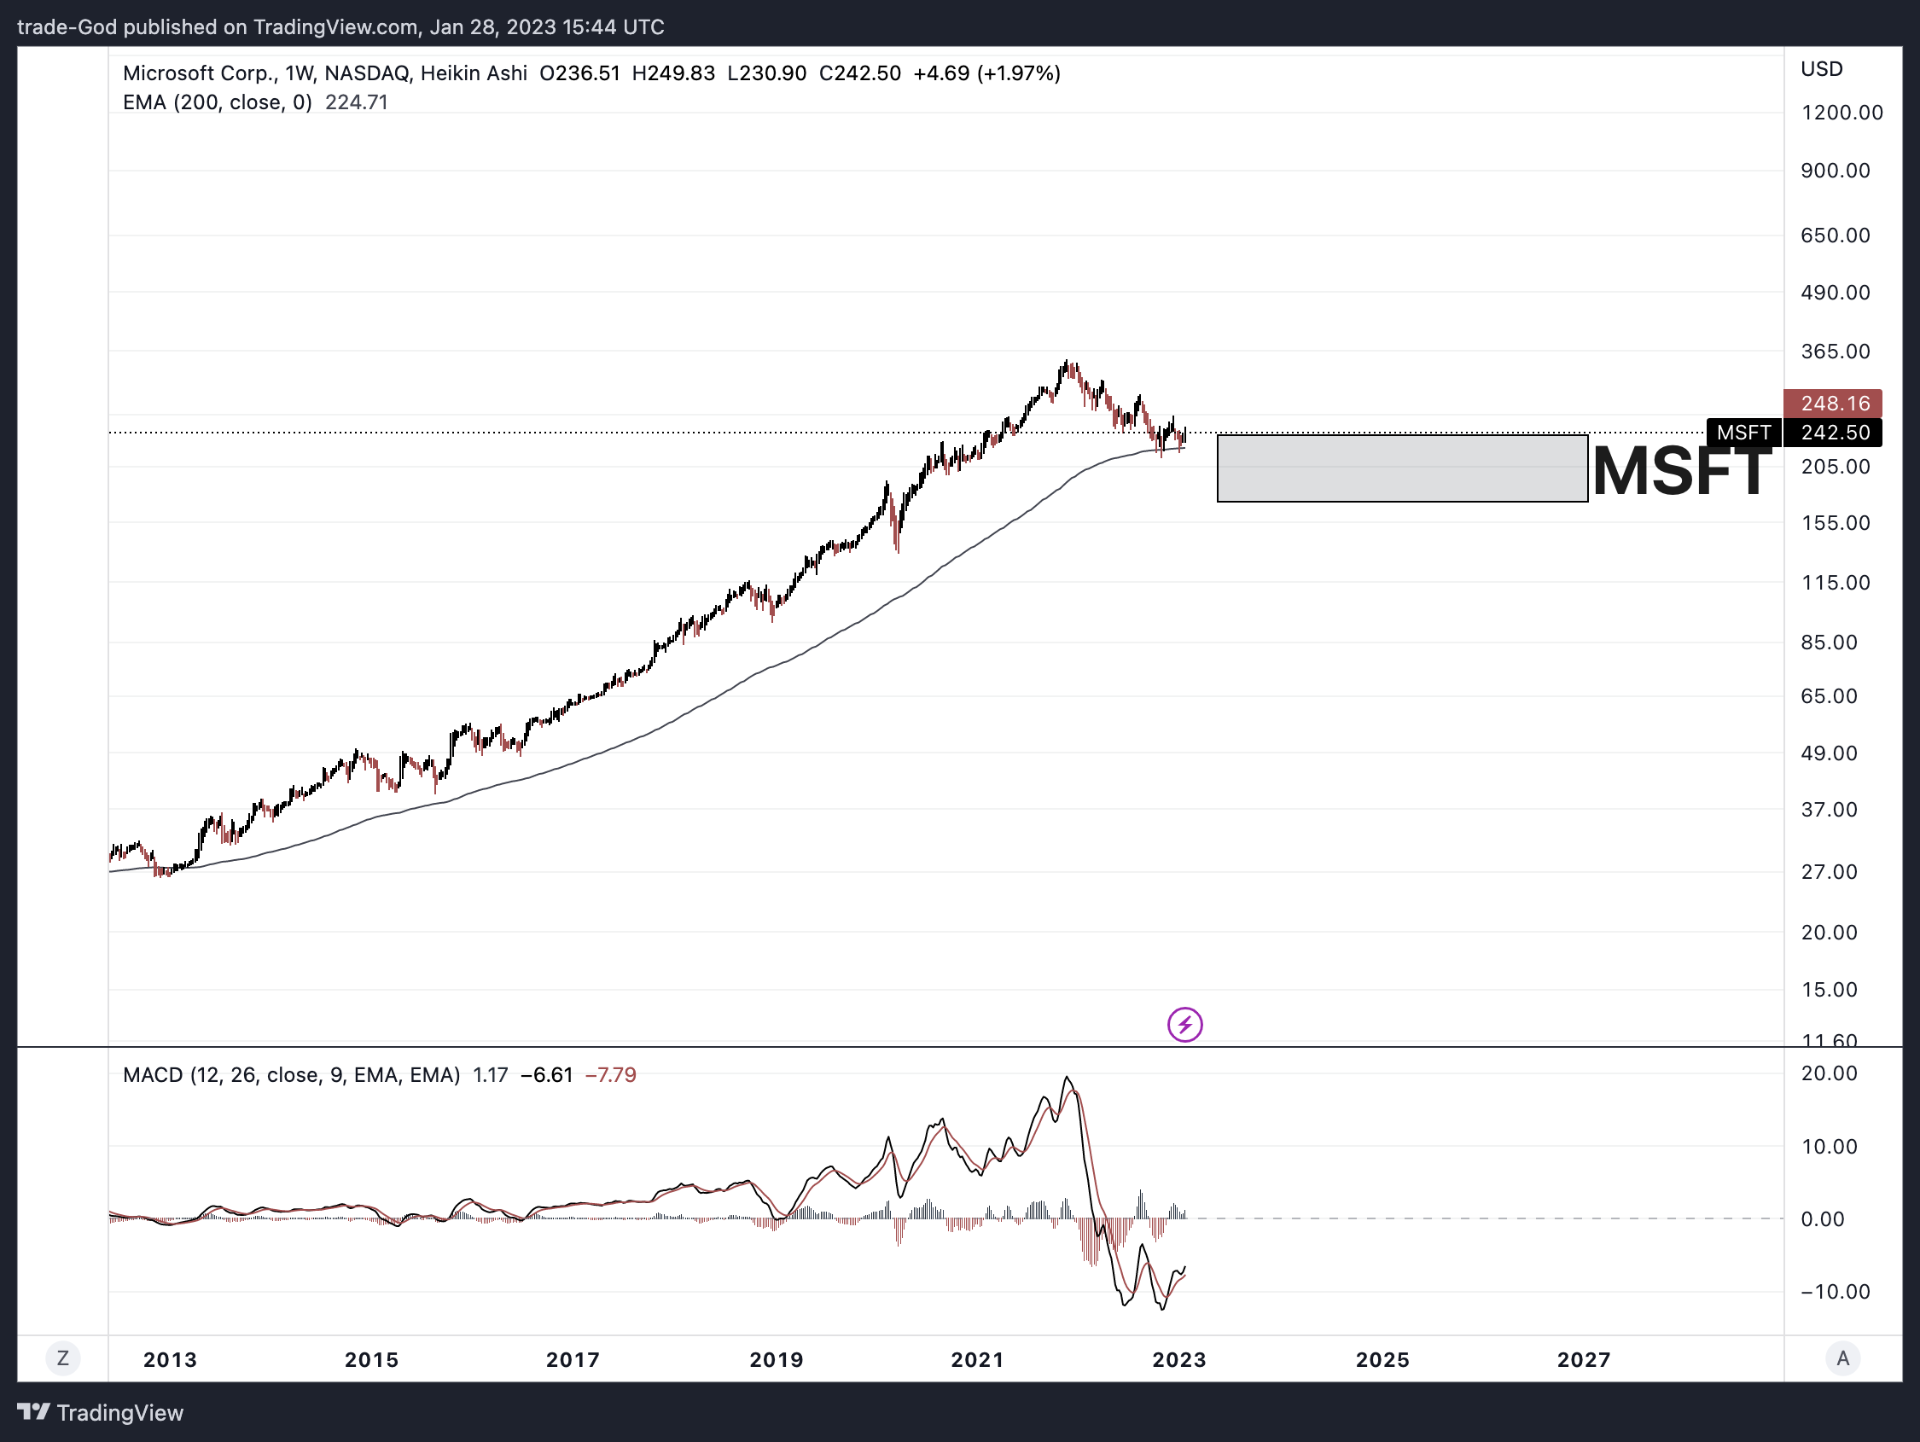Click the MACD value −7.79
Viewport: 1920px width, 1442px height.
tap(611, 1075)
